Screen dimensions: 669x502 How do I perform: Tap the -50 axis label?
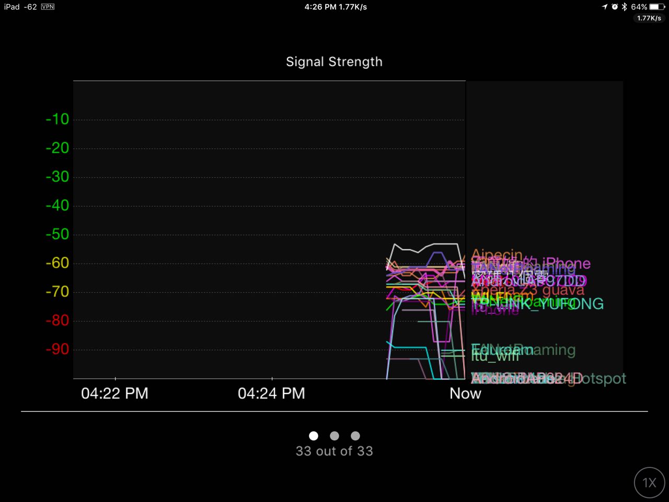[x=57, y=234]
